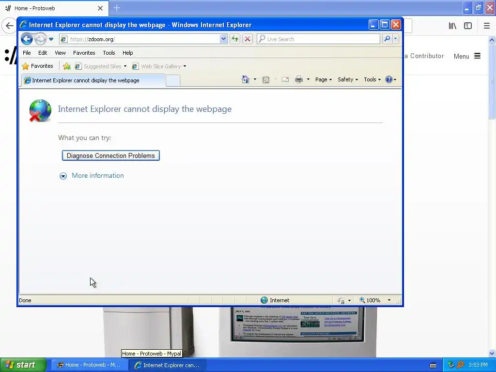Click the Live Search input box

(318, 39)
